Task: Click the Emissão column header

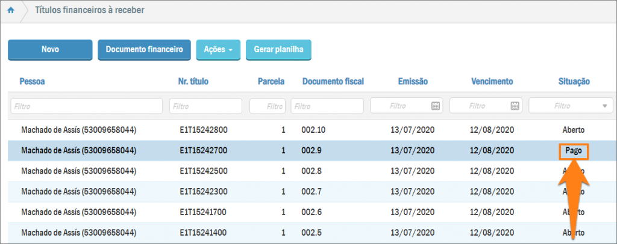Action: [x=413, y=81]
